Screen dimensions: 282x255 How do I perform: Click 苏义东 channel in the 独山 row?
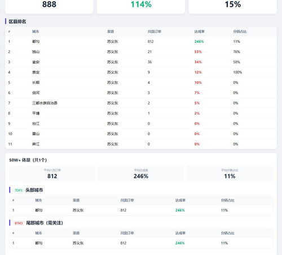coord(113,52)
